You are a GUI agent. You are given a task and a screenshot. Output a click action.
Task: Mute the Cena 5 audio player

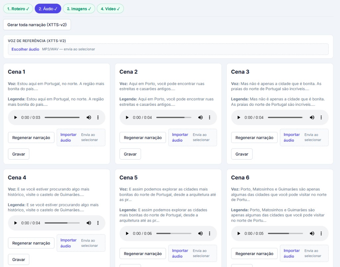tap(200, 234)
